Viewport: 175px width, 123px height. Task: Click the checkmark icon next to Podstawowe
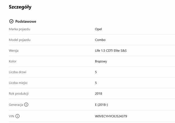click(11, 21)
